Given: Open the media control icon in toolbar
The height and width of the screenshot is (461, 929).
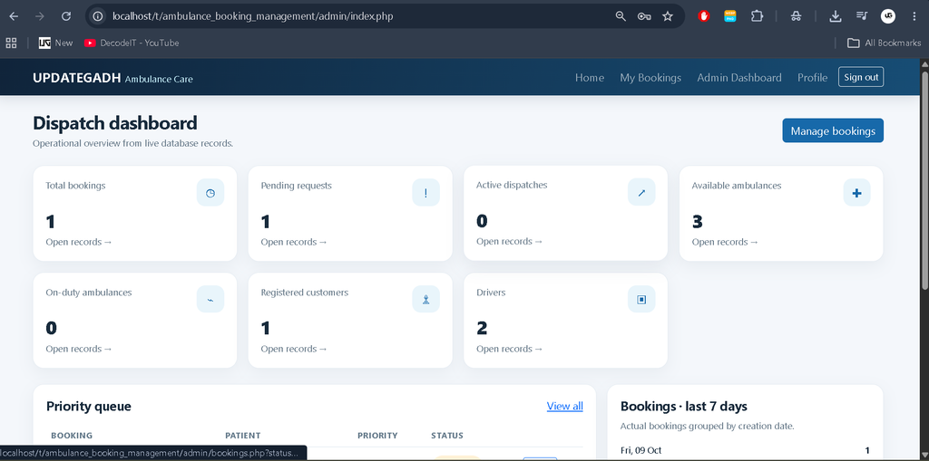Looking at the screenshot, I should (862, 16).
